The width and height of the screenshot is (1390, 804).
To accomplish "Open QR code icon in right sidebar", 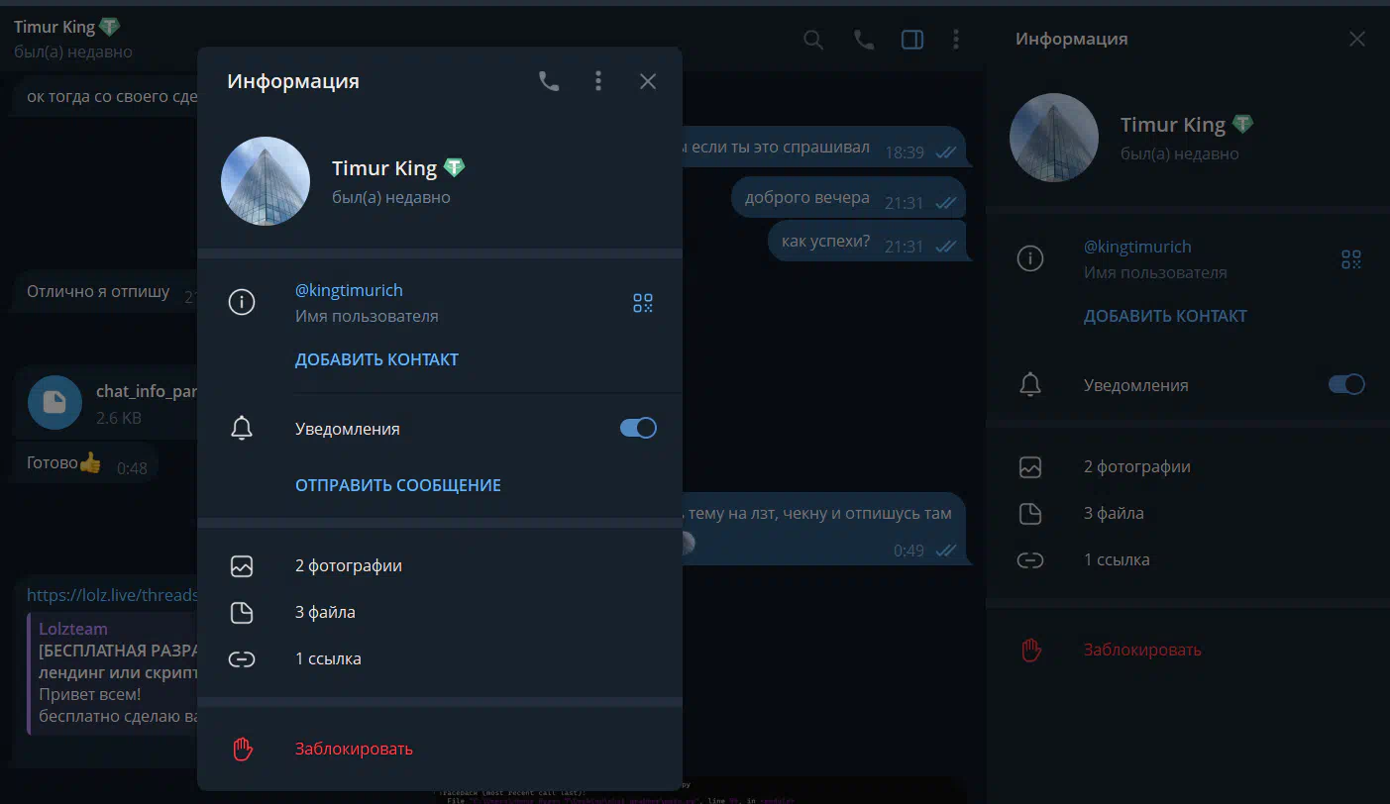I will (1351, 259).
